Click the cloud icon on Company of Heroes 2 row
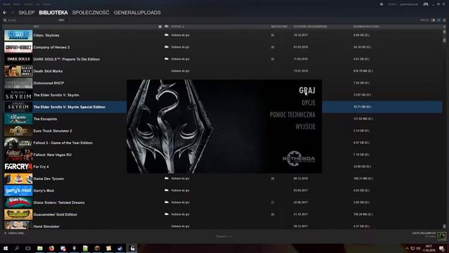 tap(166, 47)
